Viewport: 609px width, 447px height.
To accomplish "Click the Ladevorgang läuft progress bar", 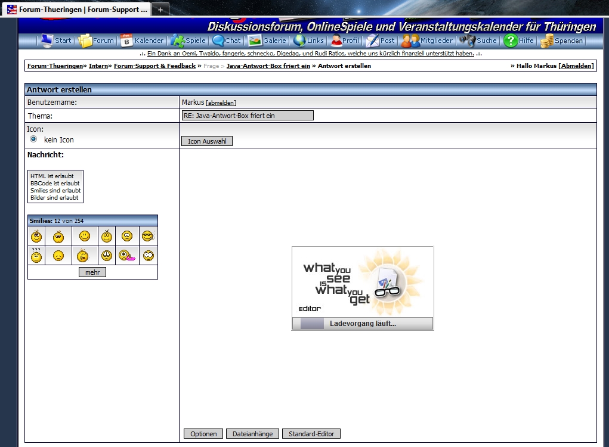I will coord(362,324).
